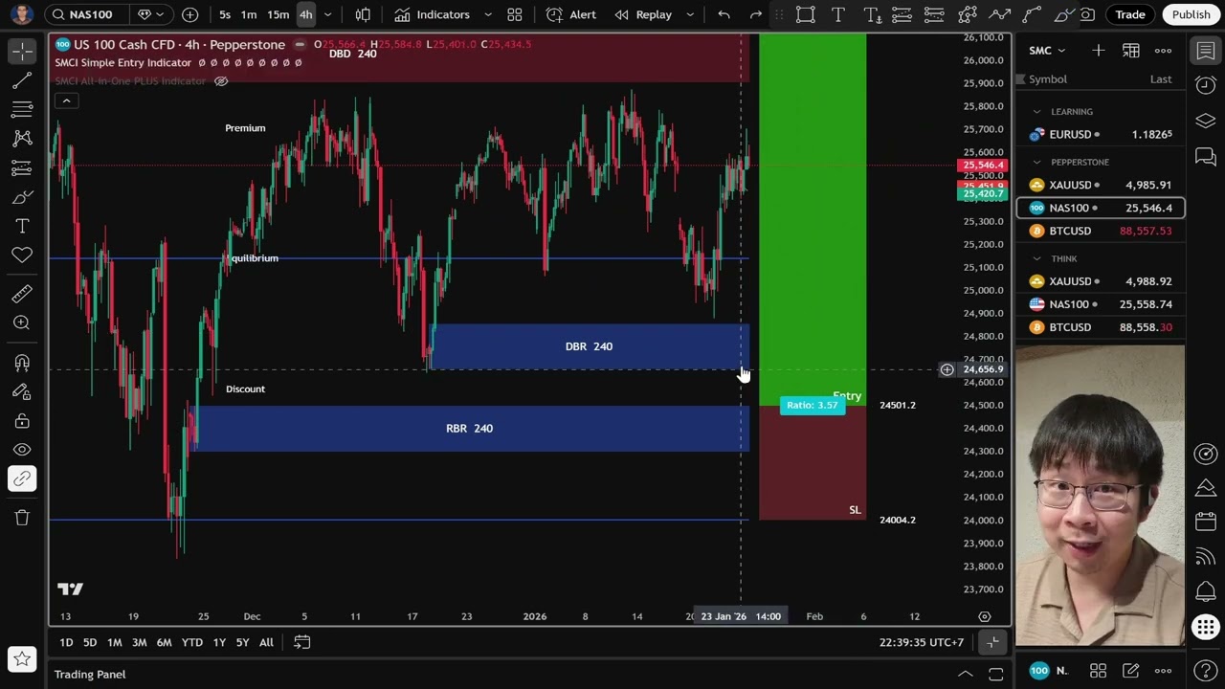Screen dimensions: 1225x689
Task: Lock all drawing tools
Action: [22, 421]
